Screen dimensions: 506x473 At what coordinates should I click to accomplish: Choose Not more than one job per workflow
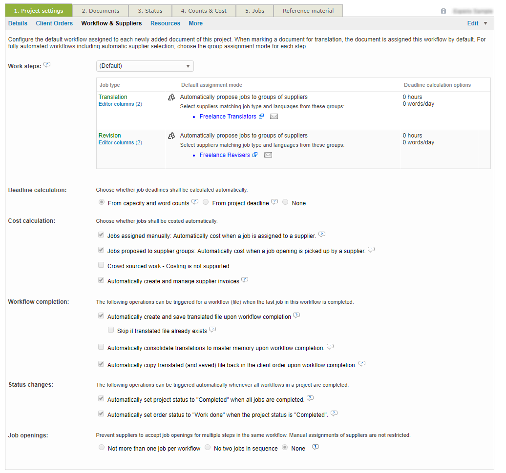[x=102, y=448]
